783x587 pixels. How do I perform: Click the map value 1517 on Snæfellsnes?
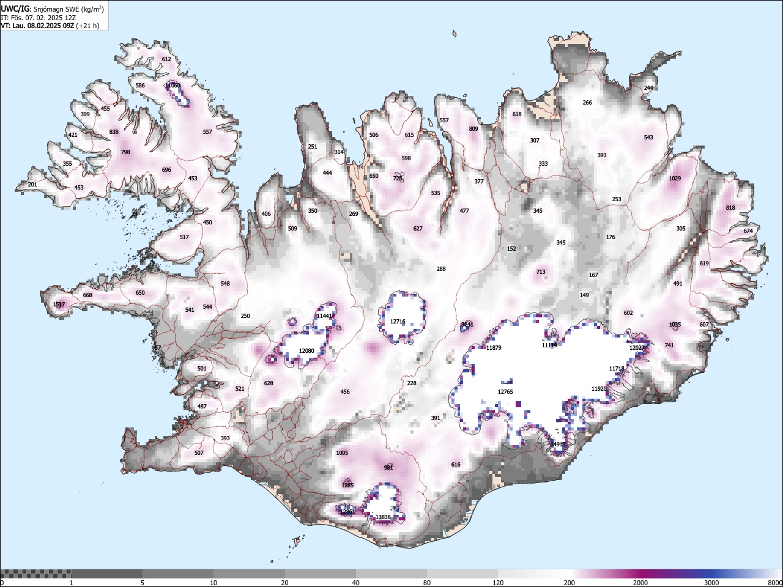click(x=59, y=305)
